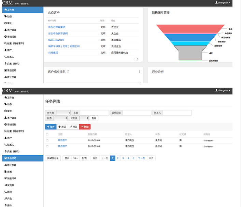Click the refresh icon beside 客户成交排名
Screen dimensions: 241x207
click(68, 72)
